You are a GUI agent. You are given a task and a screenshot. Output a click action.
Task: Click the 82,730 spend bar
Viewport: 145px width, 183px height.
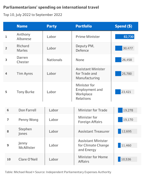coord(125,37)
